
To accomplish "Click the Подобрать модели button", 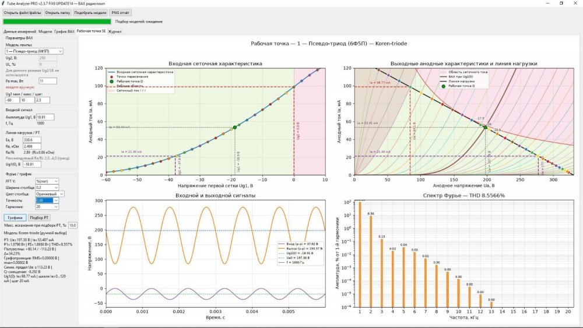I will click(x=90, y=13).
